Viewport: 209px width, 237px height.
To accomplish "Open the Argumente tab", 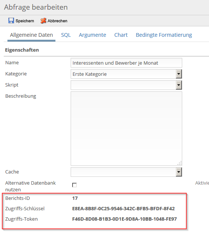I will pyautogui.click(x=93, y=35).
